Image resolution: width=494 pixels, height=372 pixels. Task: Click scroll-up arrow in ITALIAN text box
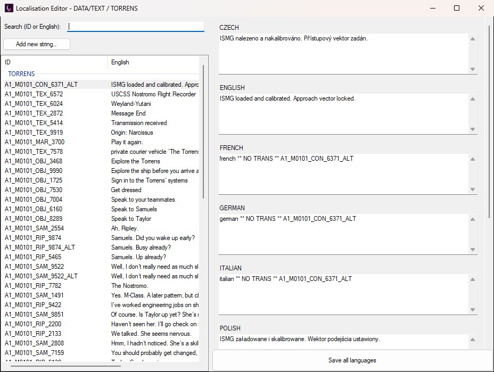click(473, 279)
